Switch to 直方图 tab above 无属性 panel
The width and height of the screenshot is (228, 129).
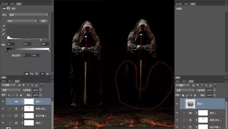click(179, 4)
